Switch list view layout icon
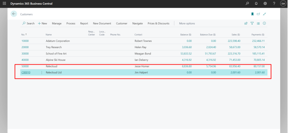 [258, 23]
